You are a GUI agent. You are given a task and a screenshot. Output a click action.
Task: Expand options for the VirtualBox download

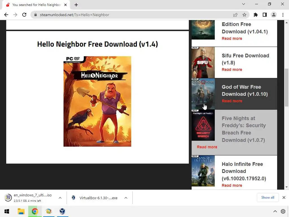coord(126,198)
